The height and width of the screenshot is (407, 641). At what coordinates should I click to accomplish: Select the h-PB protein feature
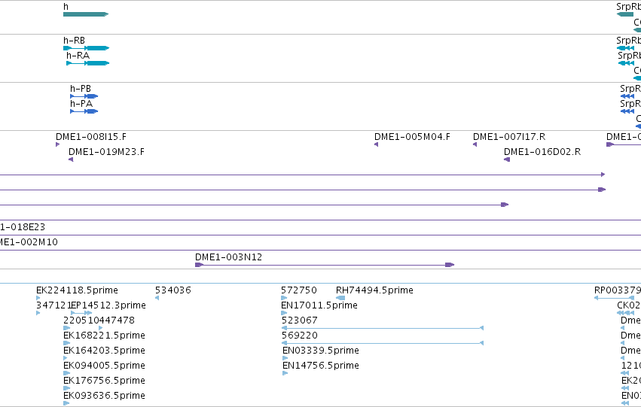click(84, 96)
